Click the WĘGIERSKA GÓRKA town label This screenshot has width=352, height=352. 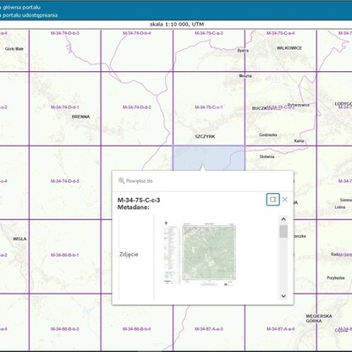(x=319, y=318)
